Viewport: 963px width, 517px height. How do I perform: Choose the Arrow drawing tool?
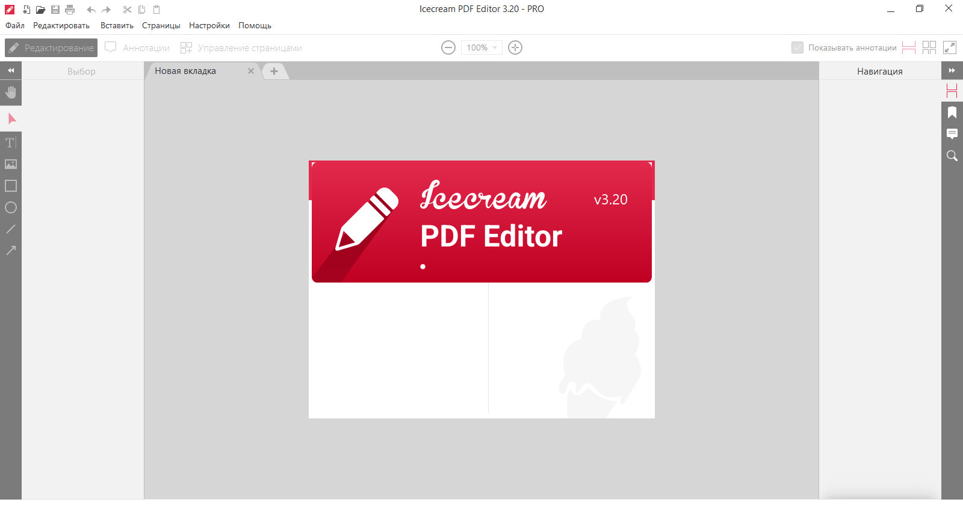pyautogui.click(x=11, y=251)
